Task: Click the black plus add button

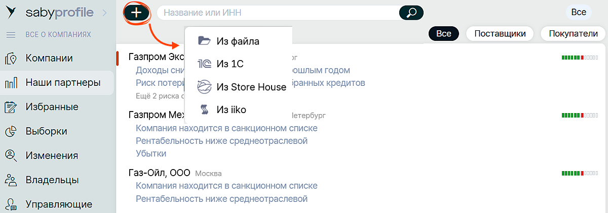Action: pos(136,13)
